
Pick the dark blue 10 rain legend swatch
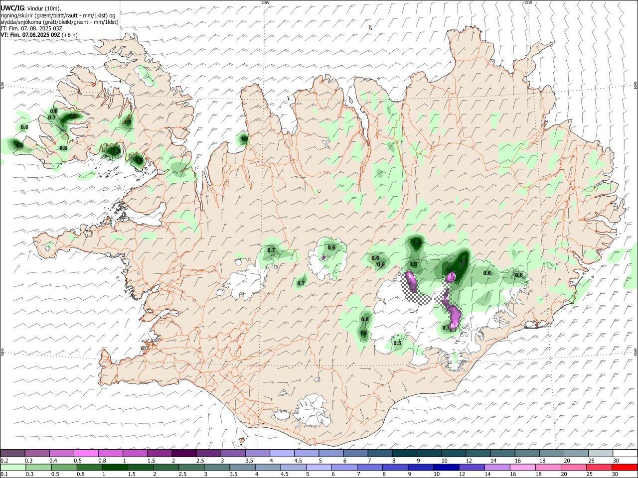(446, 467)
